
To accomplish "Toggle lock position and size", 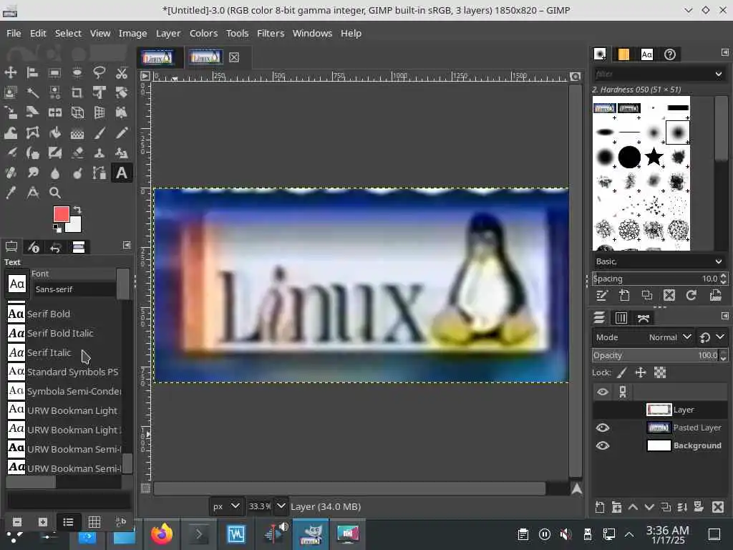I will tap(641, 372).
